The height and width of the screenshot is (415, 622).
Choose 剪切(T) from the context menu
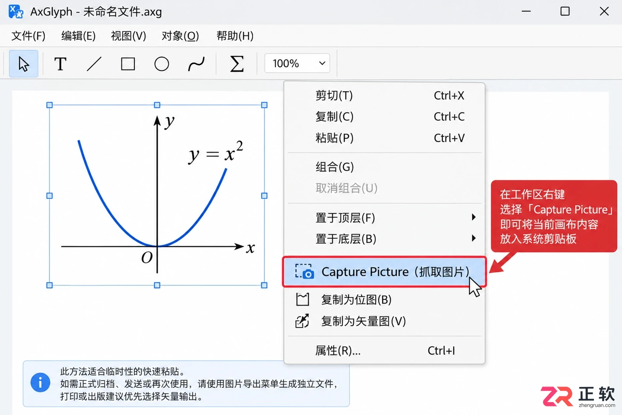pyautogui.click(x=384, y=96)
